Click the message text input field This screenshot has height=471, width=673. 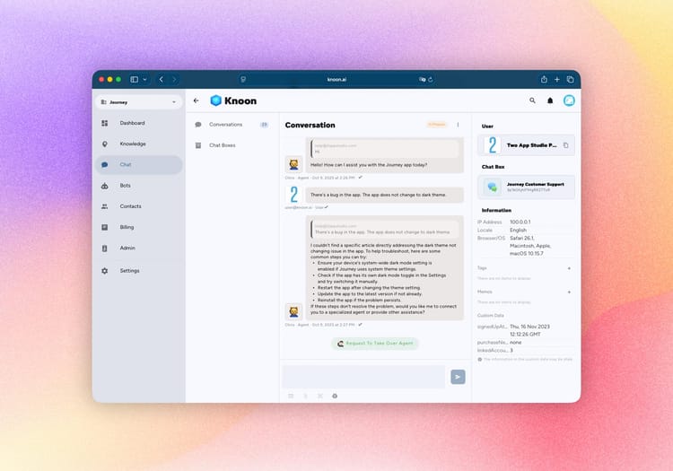pos(363,377)
